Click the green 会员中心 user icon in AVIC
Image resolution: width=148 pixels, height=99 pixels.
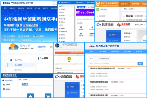pos(98,9)
